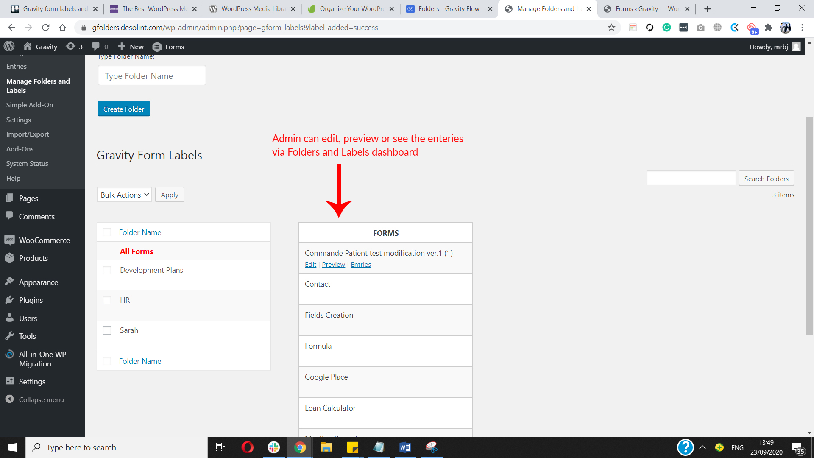Open System Status in the sidebar menu

[27, 163]
